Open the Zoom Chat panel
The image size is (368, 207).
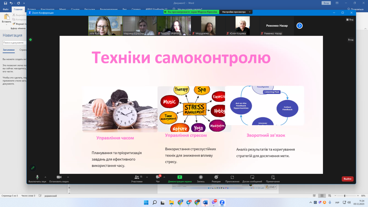pyautogui.click(x=158, y=178)
